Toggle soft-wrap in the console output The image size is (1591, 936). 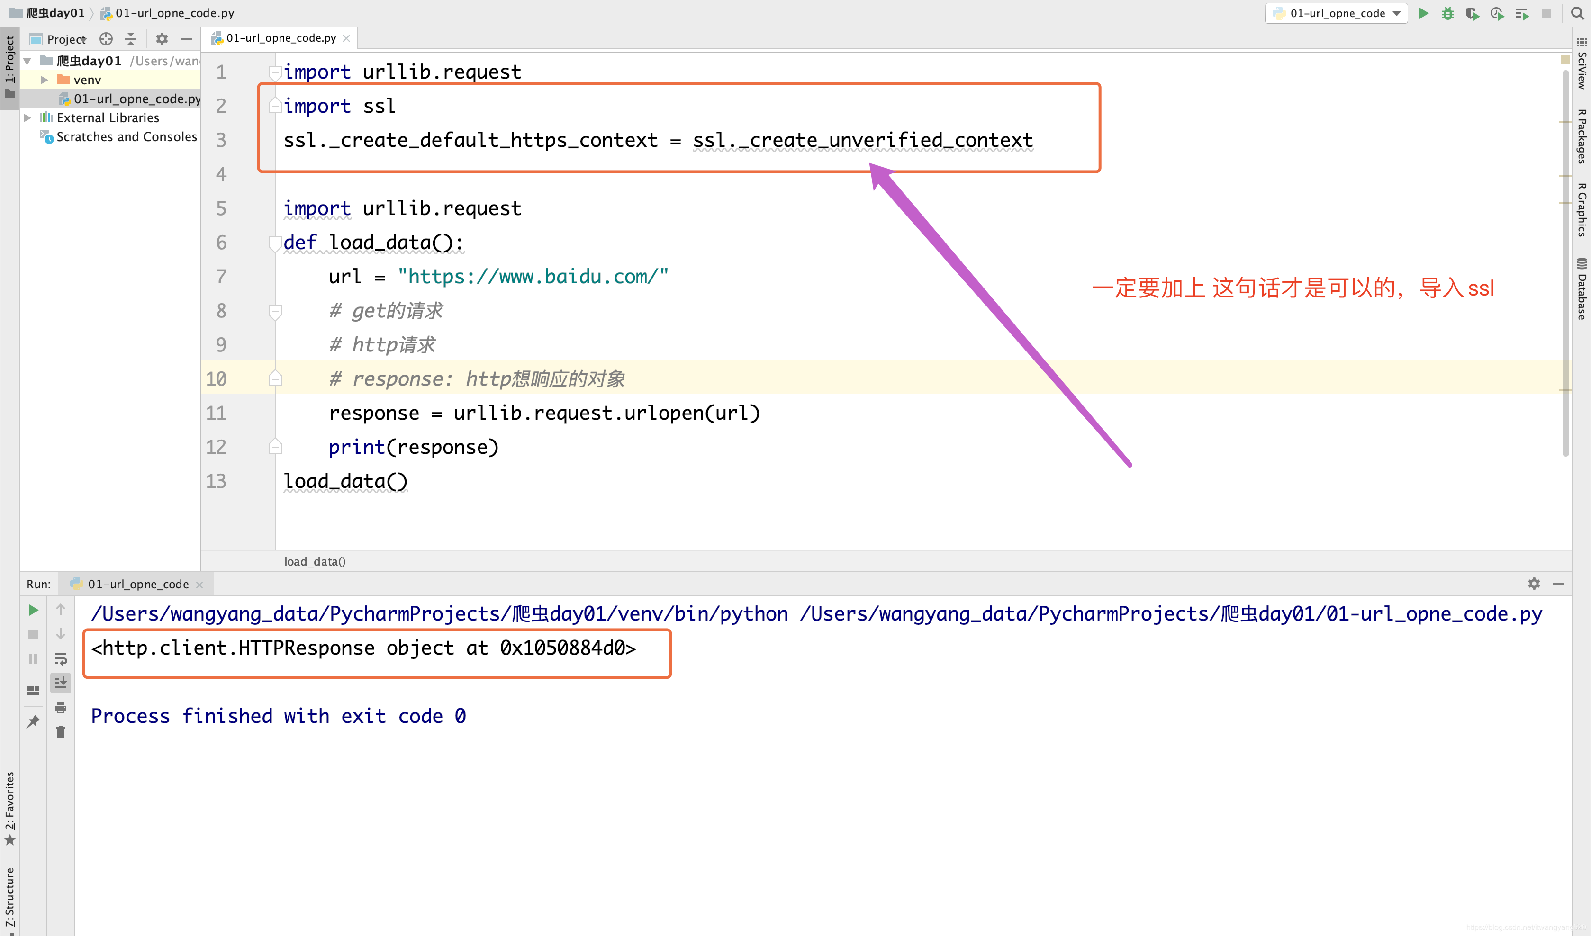(61, 658)
